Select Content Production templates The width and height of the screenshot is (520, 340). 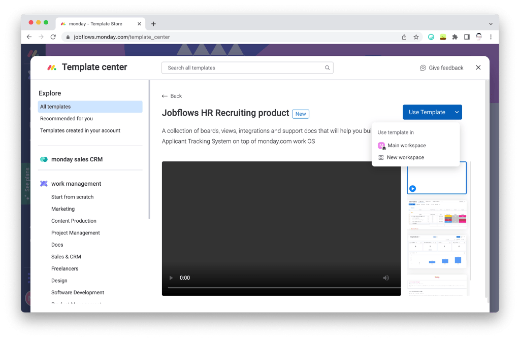(x=74, y=221)
